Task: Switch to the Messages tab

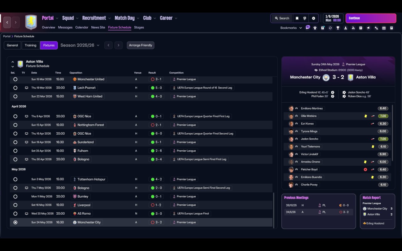Action: click(65, 27)
